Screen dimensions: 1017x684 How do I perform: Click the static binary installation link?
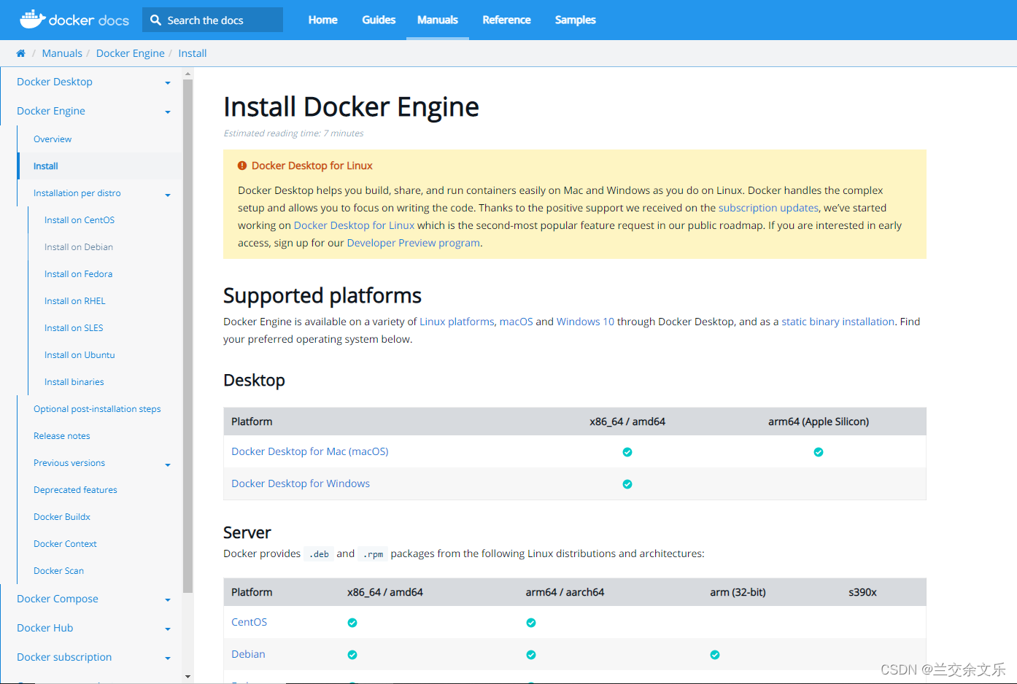[838, 322]
